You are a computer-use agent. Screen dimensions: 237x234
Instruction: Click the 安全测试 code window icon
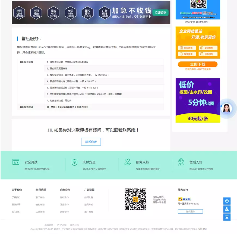coord(16,162)
